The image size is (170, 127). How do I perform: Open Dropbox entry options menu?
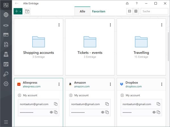pos(162,84)
